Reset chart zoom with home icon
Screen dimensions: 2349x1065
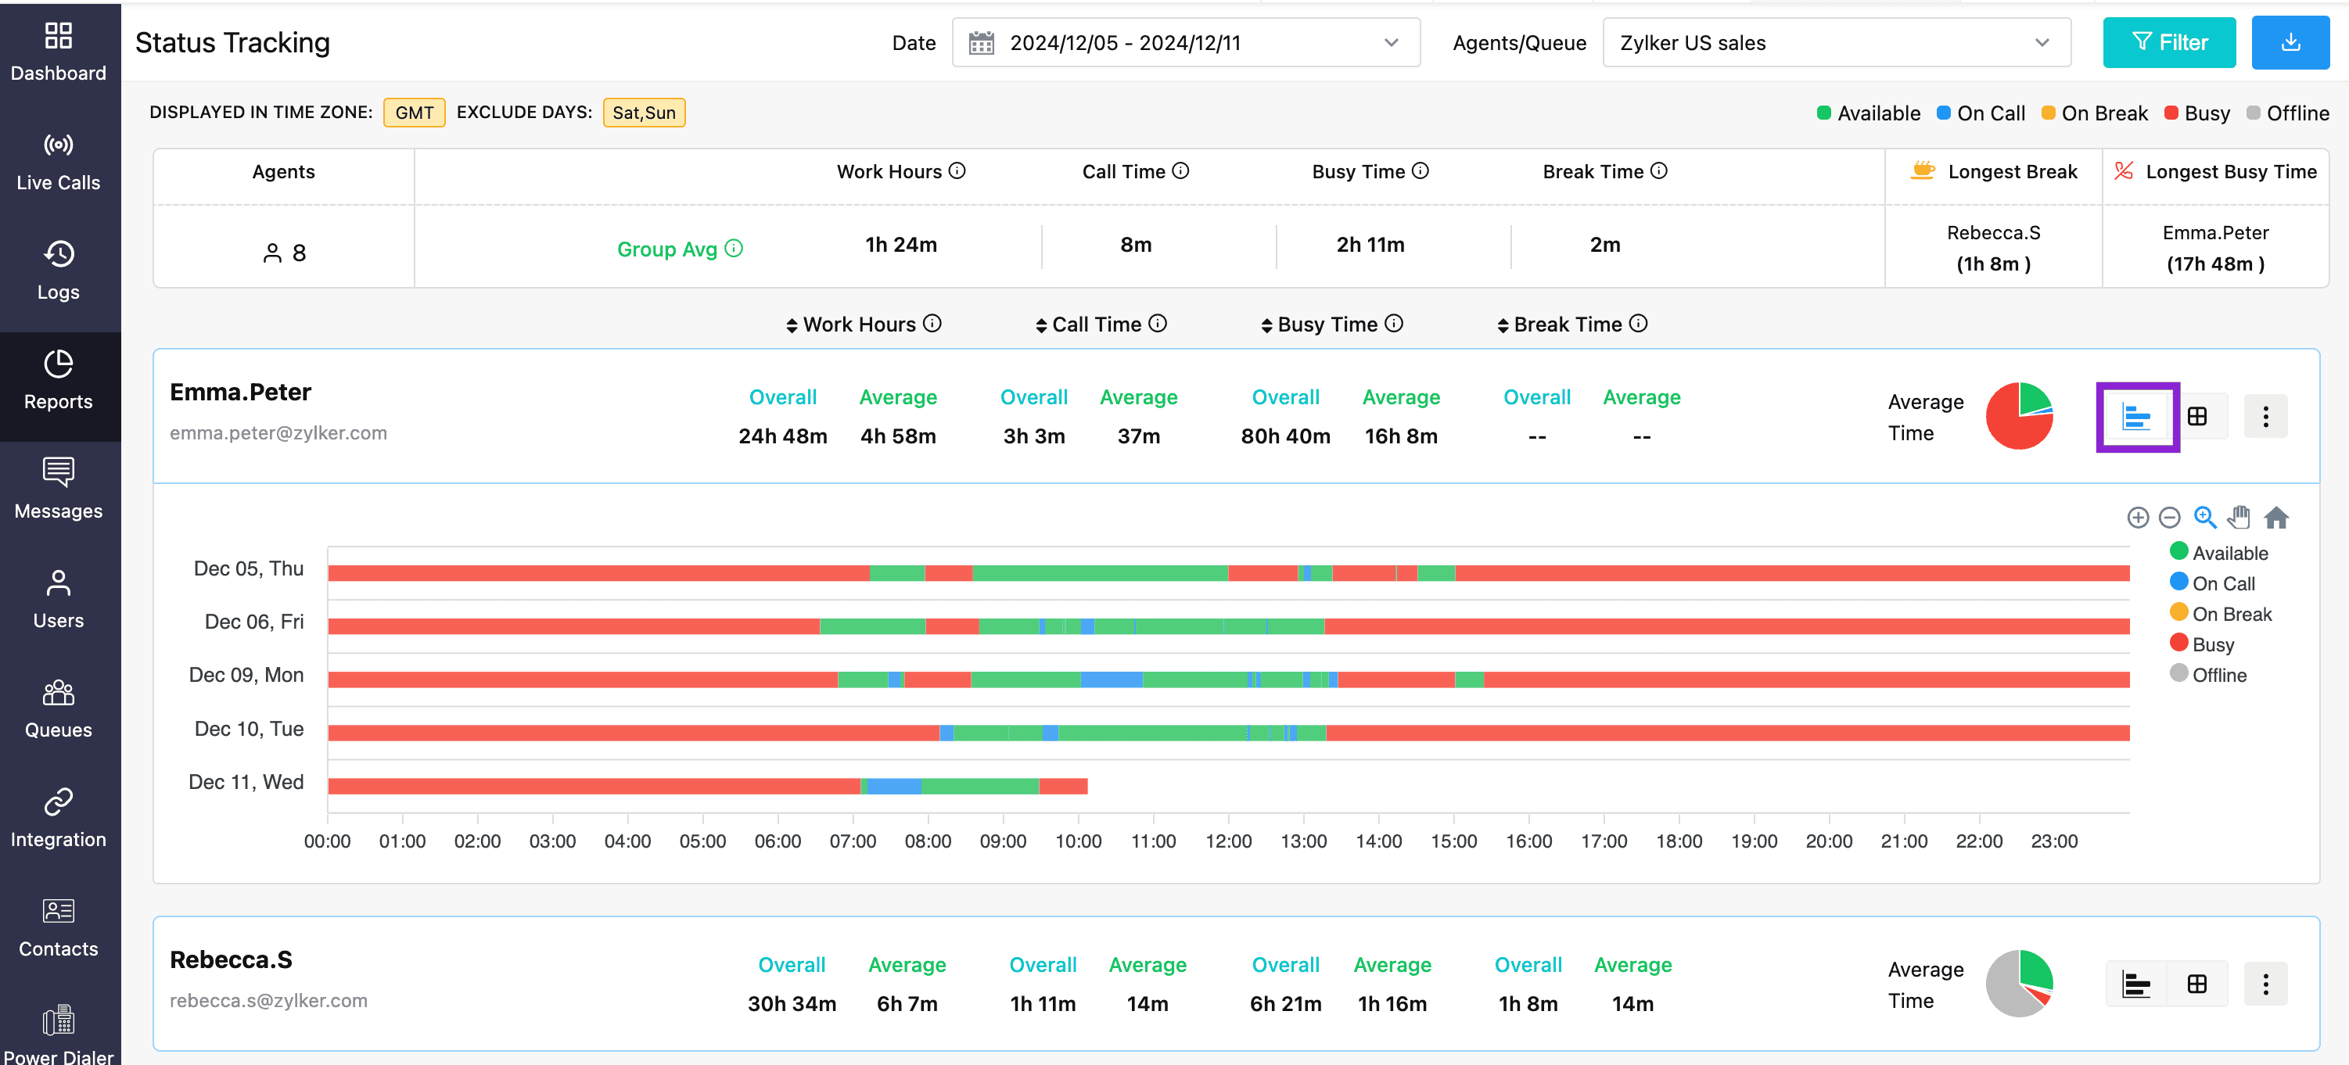pos(2276,517)
